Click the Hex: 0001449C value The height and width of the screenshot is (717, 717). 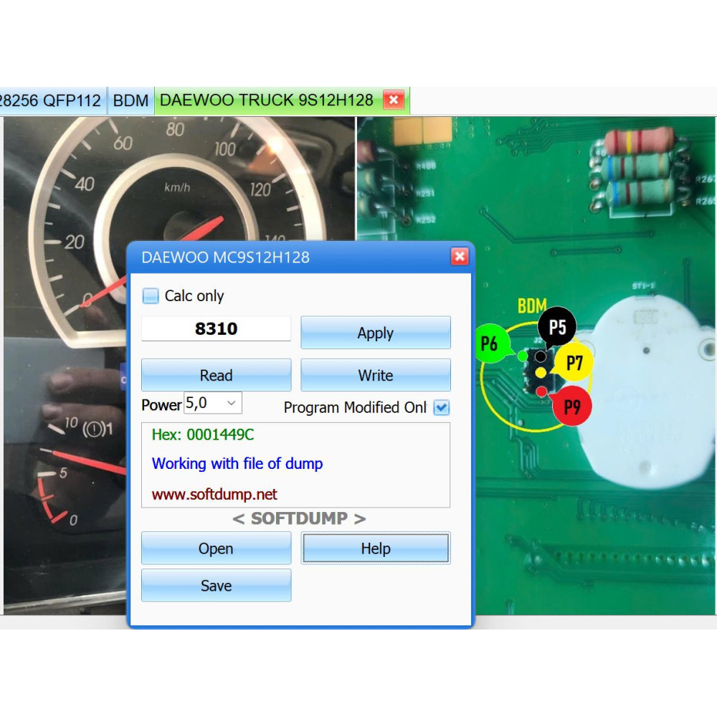[x=203, y=435]
